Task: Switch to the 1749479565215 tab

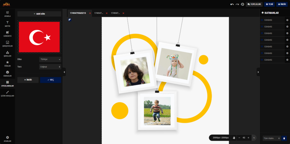Action: [78, 13]
